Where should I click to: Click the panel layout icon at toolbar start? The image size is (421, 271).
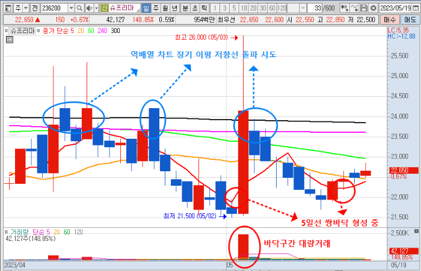tap(8, 8)
